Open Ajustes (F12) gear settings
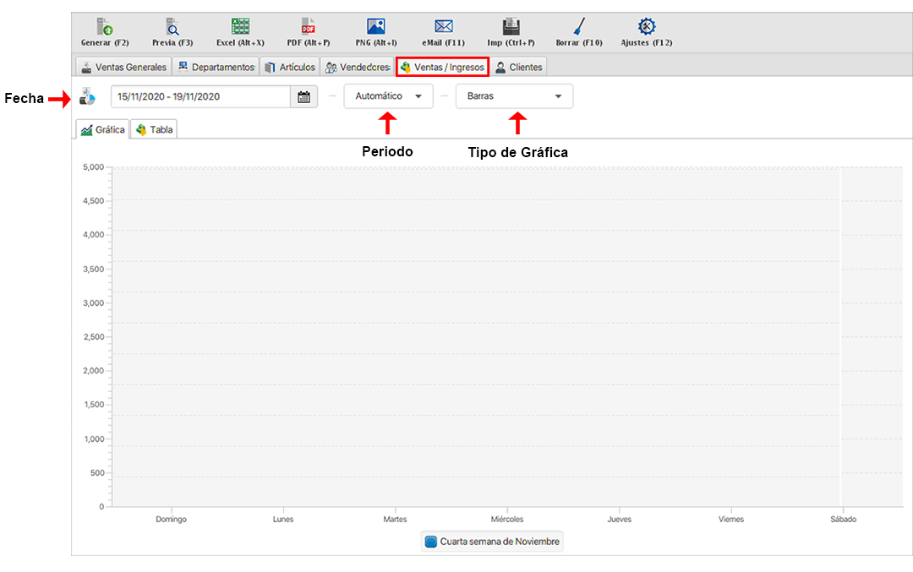Screen dimensions: 913x572 pyautogui.click(x=647, y=27)
